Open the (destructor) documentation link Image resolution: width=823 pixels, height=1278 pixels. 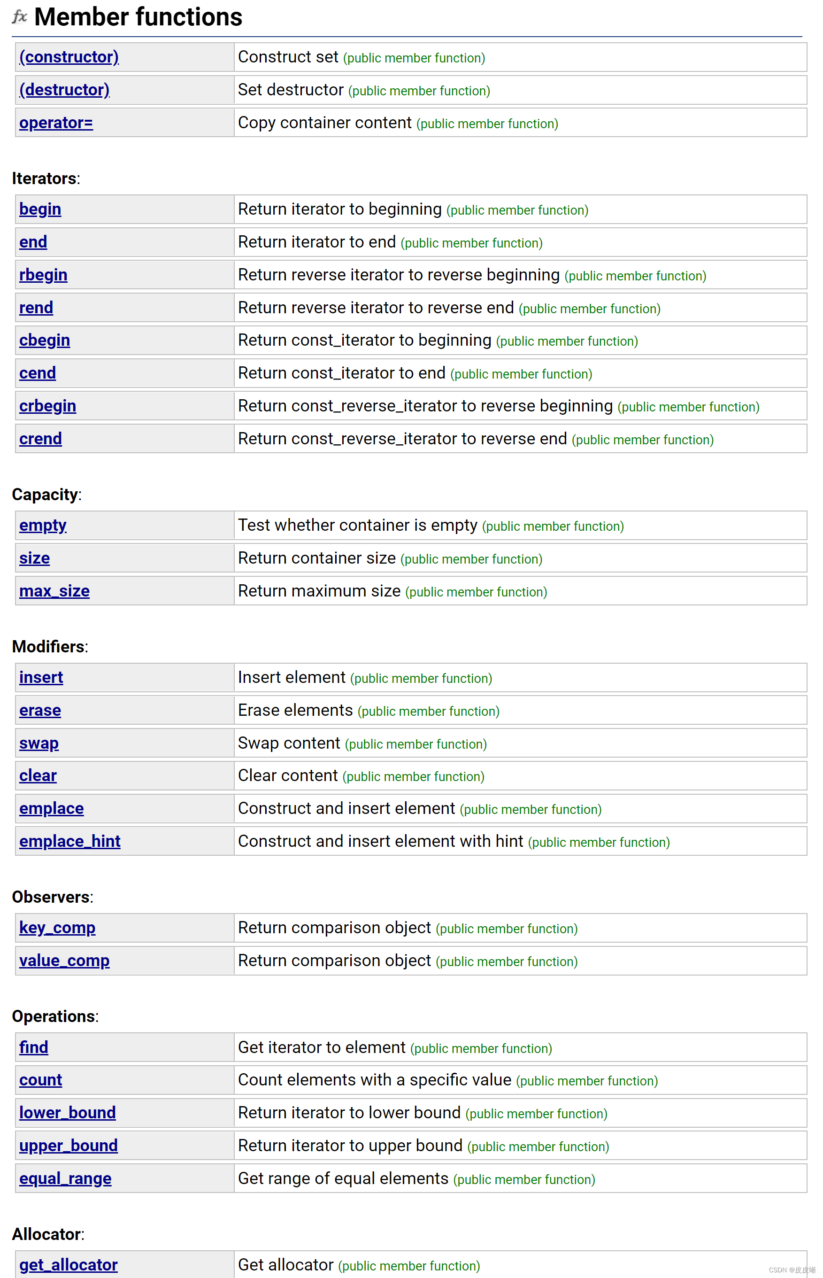click(x=64, y=90)
